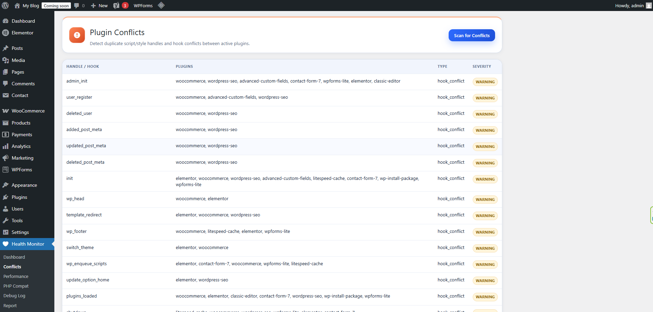Click the Posts pushpin icon in the sidebar

6,48
